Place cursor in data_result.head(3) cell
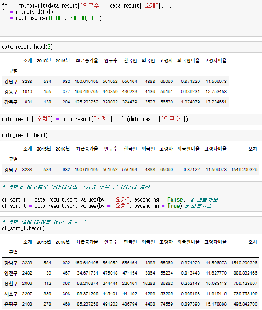The image size is (262, 310). click(131, 47)
